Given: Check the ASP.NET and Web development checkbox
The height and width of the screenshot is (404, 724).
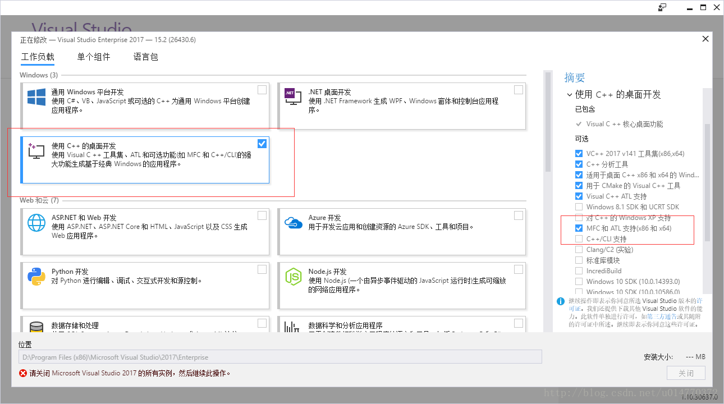Looking at the screenshot, I should (x=262, y=215).
